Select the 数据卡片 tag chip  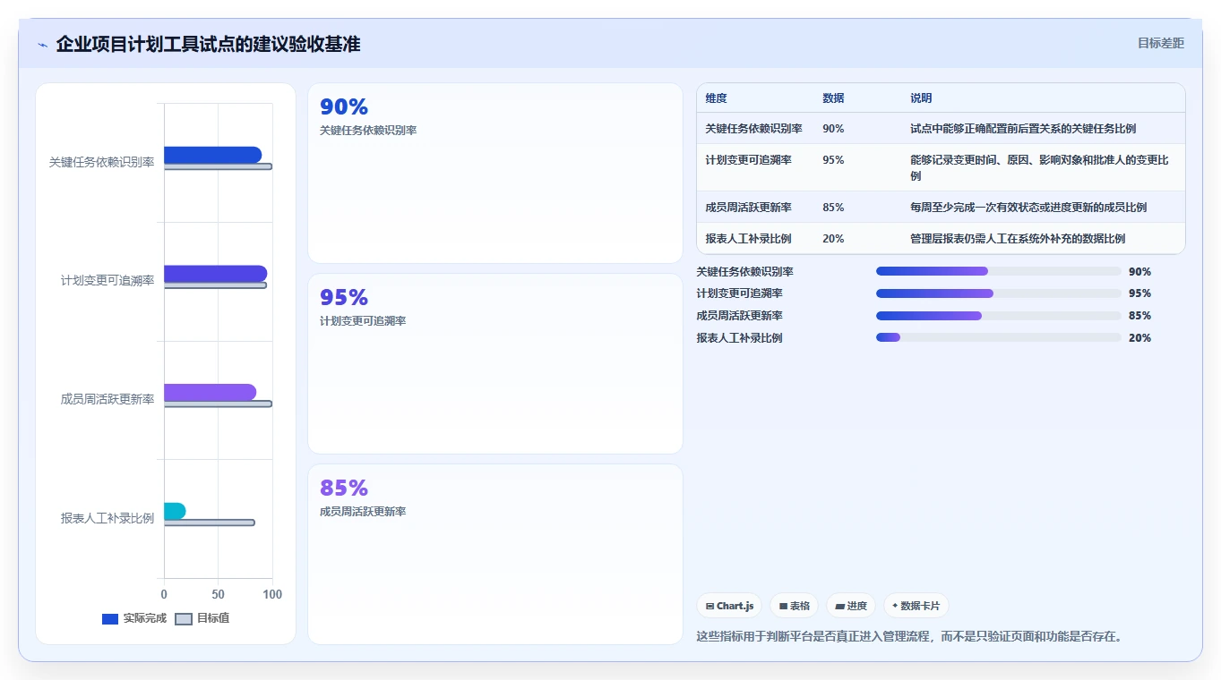(916, 606)
